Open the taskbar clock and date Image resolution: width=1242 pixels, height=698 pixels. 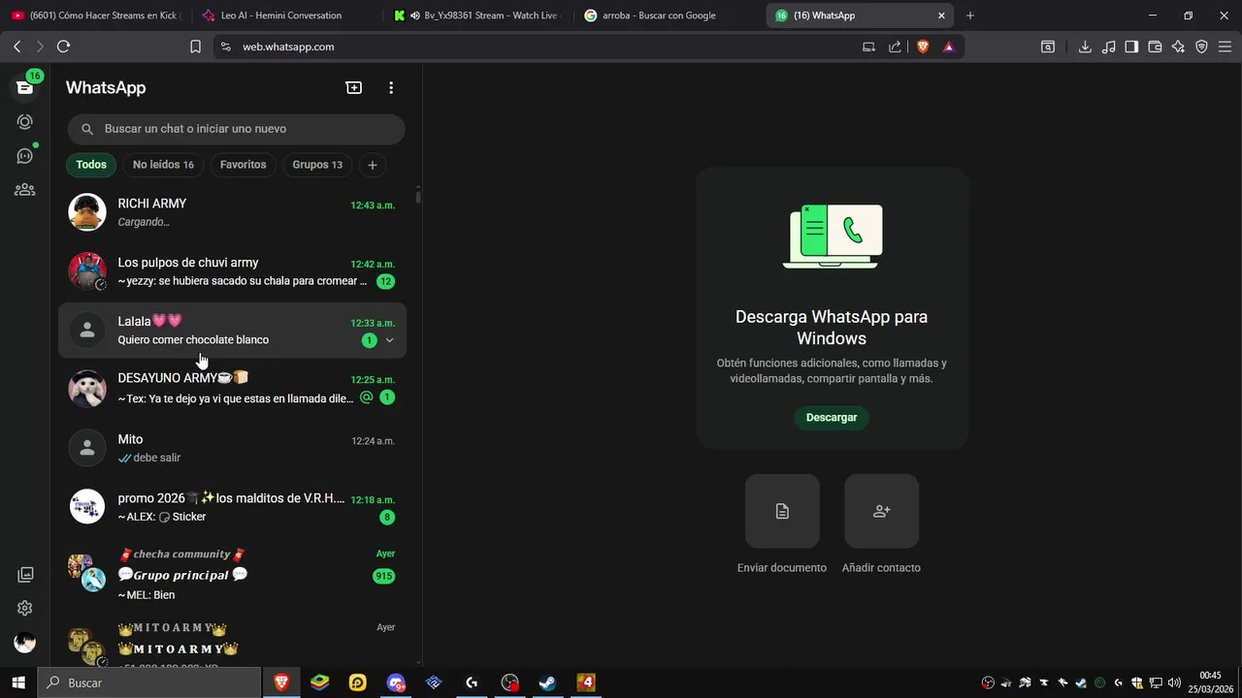click(1210, 682)
